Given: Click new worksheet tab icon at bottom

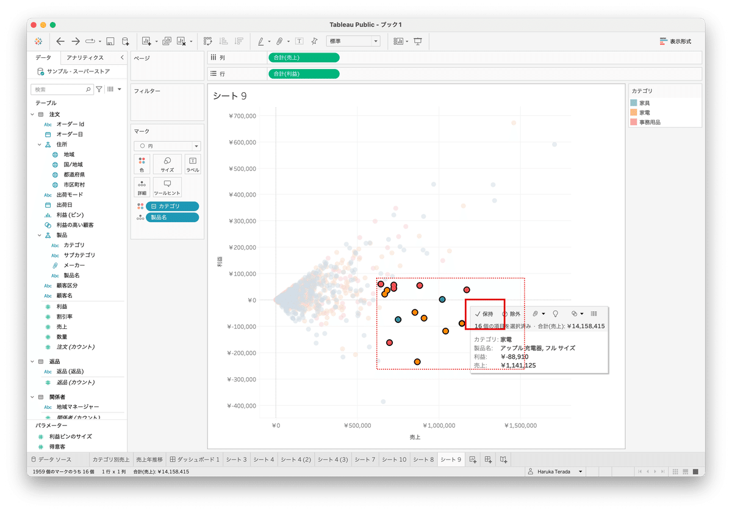Looking at the screenshot, I should (473, 459).
